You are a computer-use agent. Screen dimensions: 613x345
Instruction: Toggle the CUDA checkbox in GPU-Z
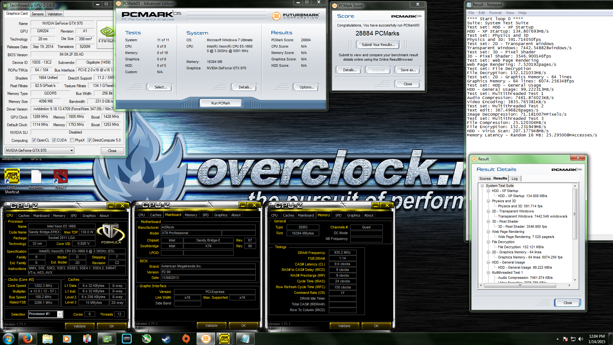(54, 140)
